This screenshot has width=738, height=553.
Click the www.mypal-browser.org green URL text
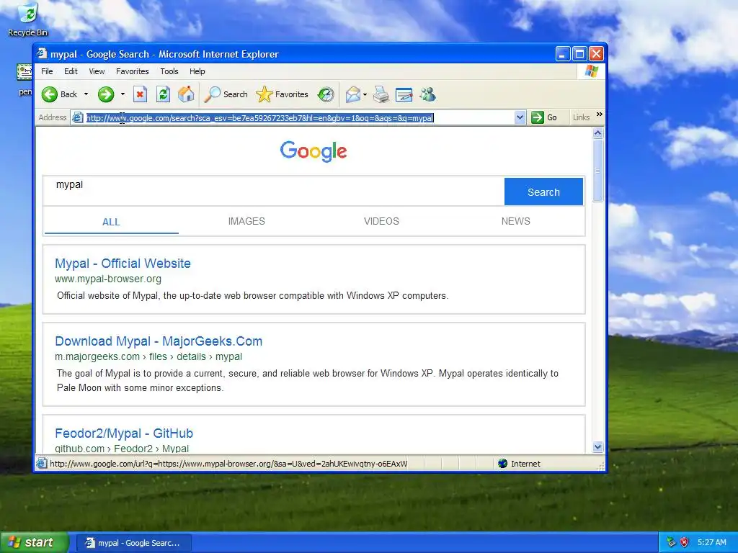tap(108, 279)
